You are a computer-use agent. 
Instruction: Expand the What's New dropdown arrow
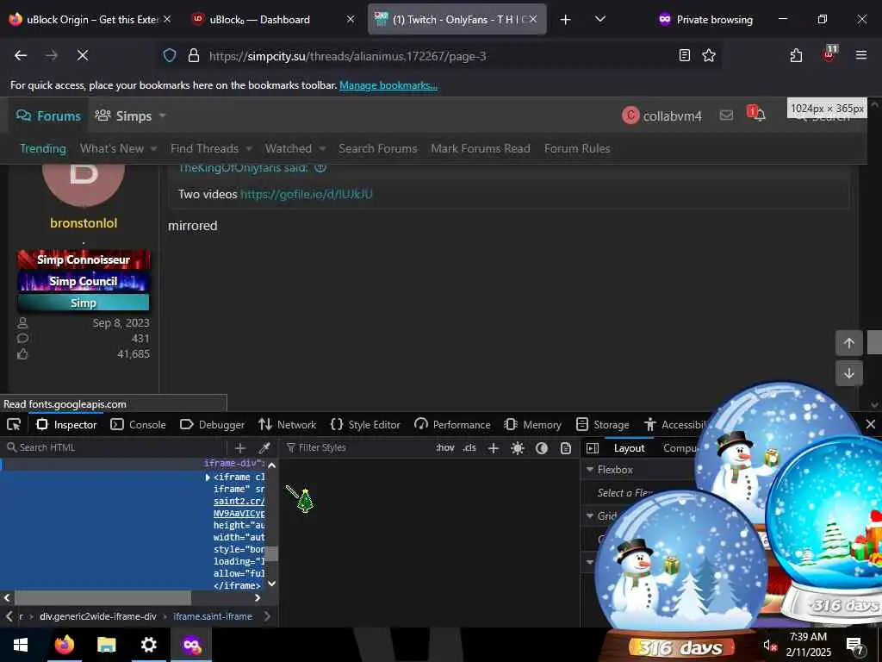152,148
